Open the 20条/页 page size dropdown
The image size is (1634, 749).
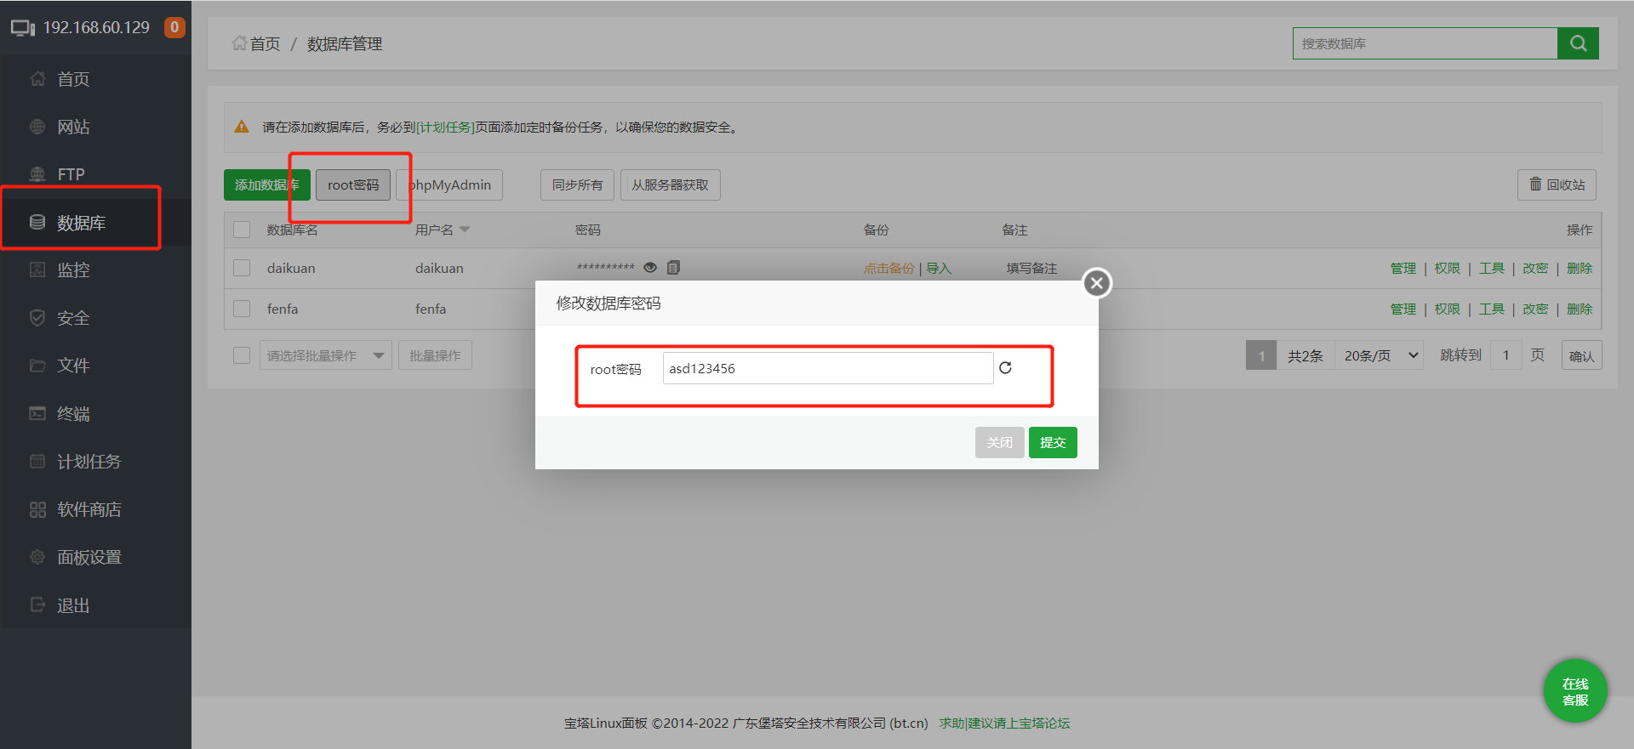tap(1379, 355)
